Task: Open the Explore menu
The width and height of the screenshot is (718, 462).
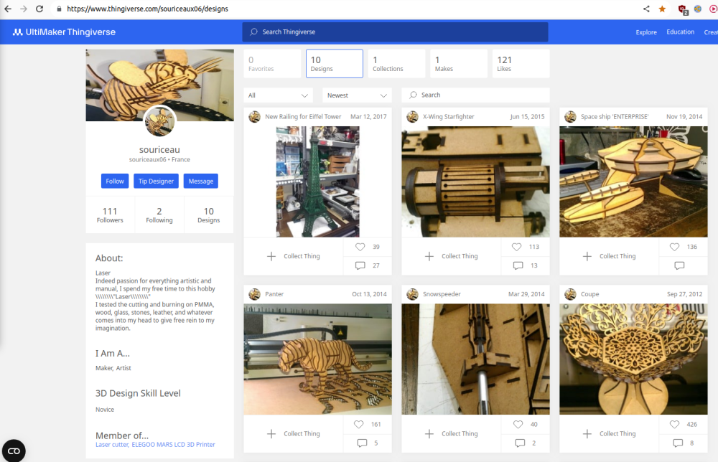Action: pos(646,32)
